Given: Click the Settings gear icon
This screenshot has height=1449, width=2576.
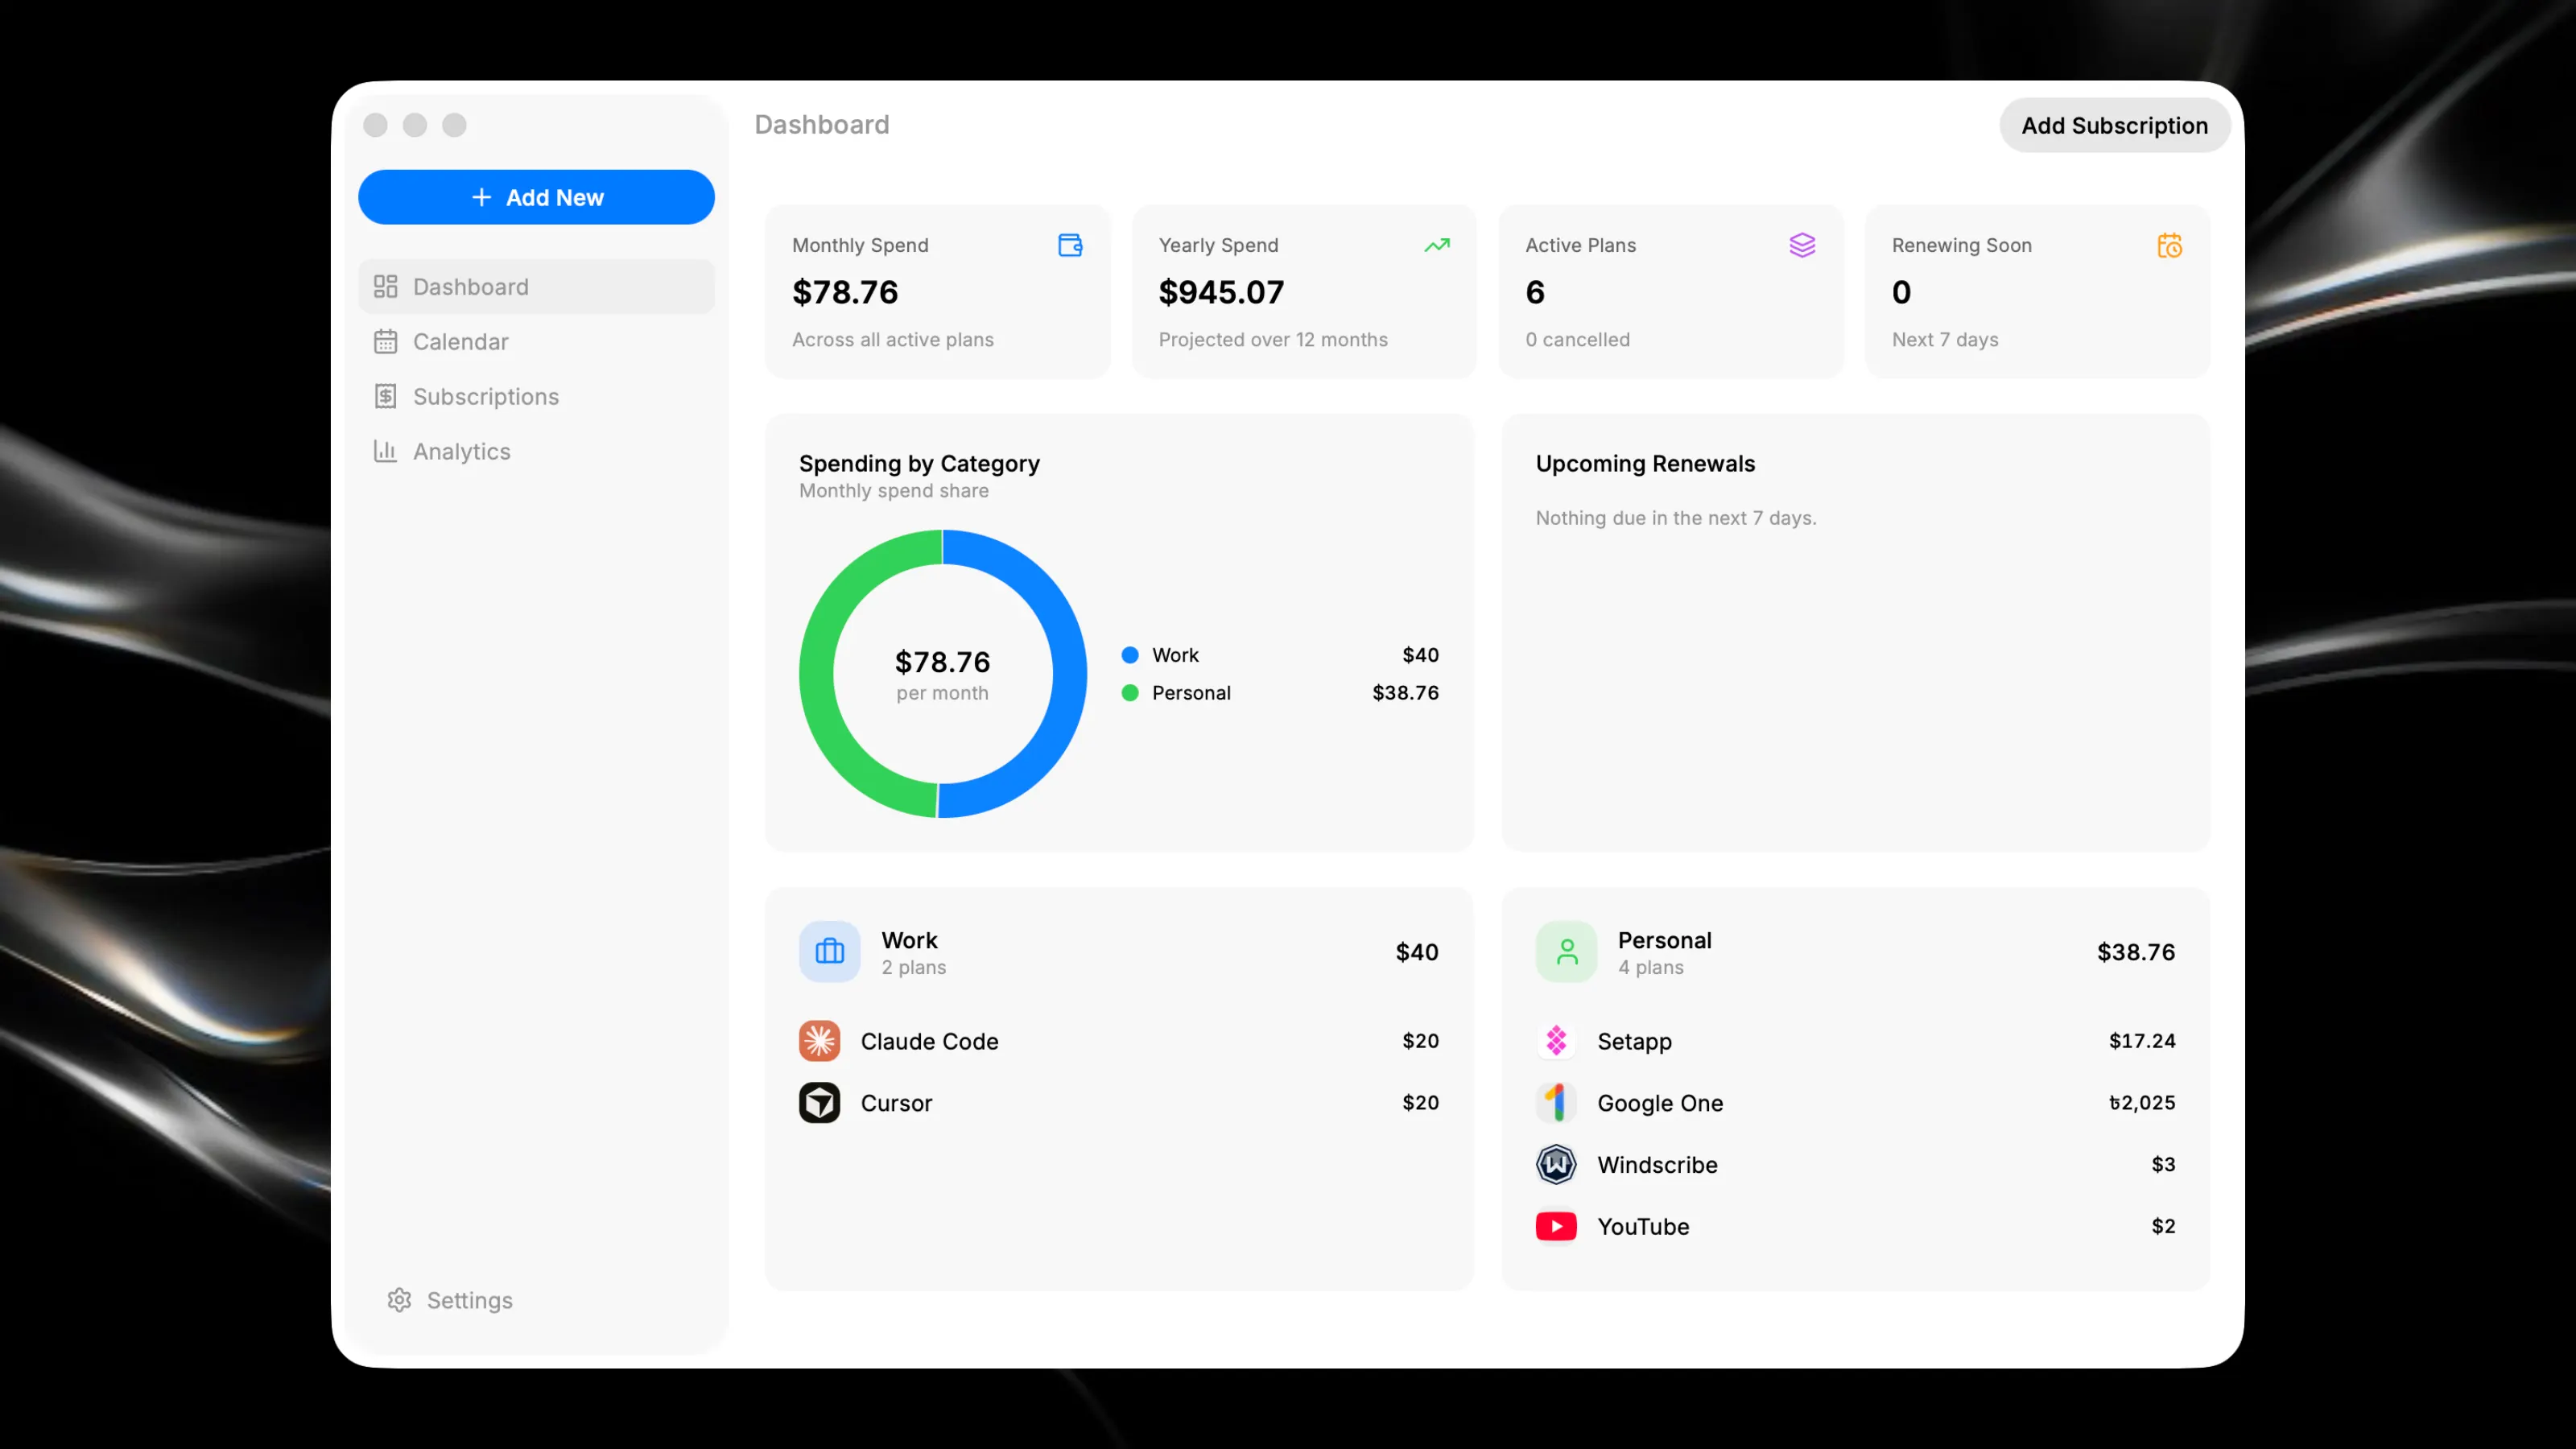Looking at the screenshot, I should 400,1300.
